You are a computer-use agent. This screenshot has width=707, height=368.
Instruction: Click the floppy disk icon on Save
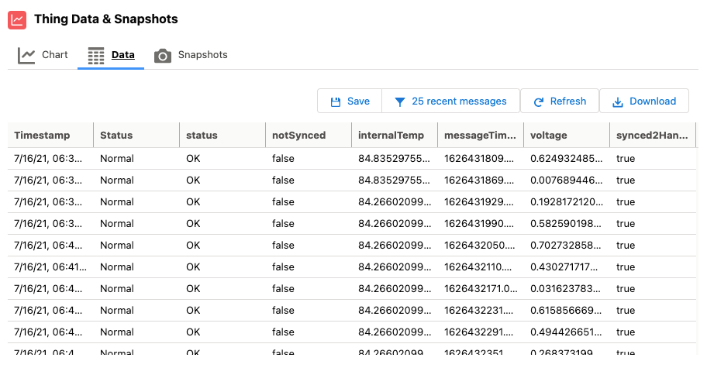(336, 102)
